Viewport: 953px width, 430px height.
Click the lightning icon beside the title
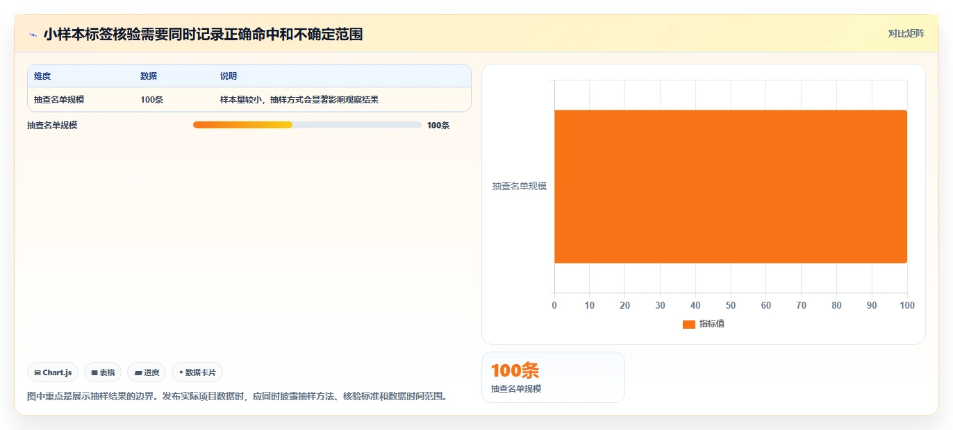[33, 35]
